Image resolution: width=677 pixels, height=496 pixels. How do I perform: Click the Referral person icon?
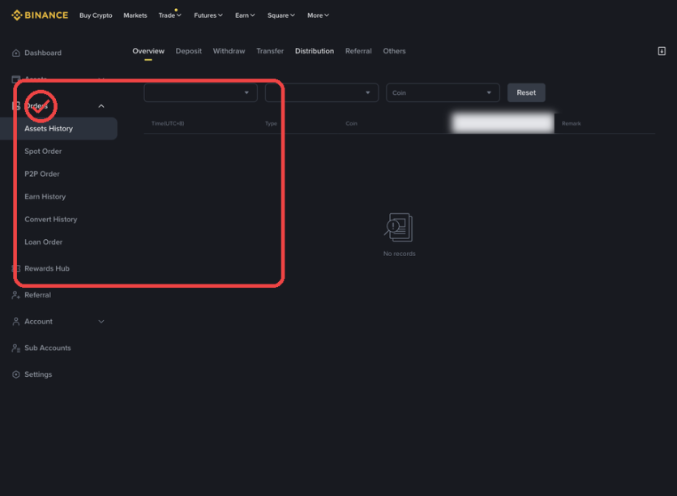(x=16, y=295)
